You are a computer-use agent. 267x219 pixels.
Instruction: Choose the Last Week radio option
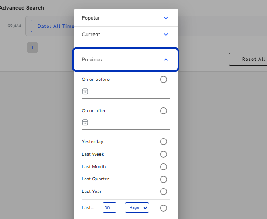pyautogui.click(x=164, y=154)
